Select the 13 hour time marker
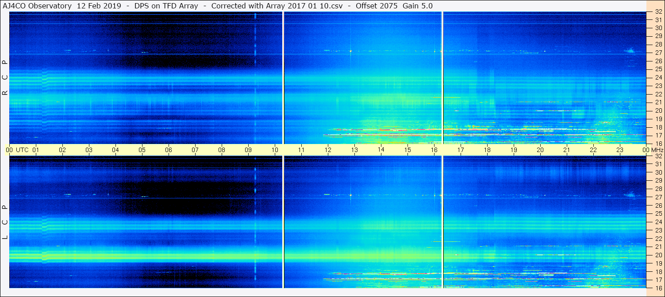665x297 pixels. coord(354,150)
